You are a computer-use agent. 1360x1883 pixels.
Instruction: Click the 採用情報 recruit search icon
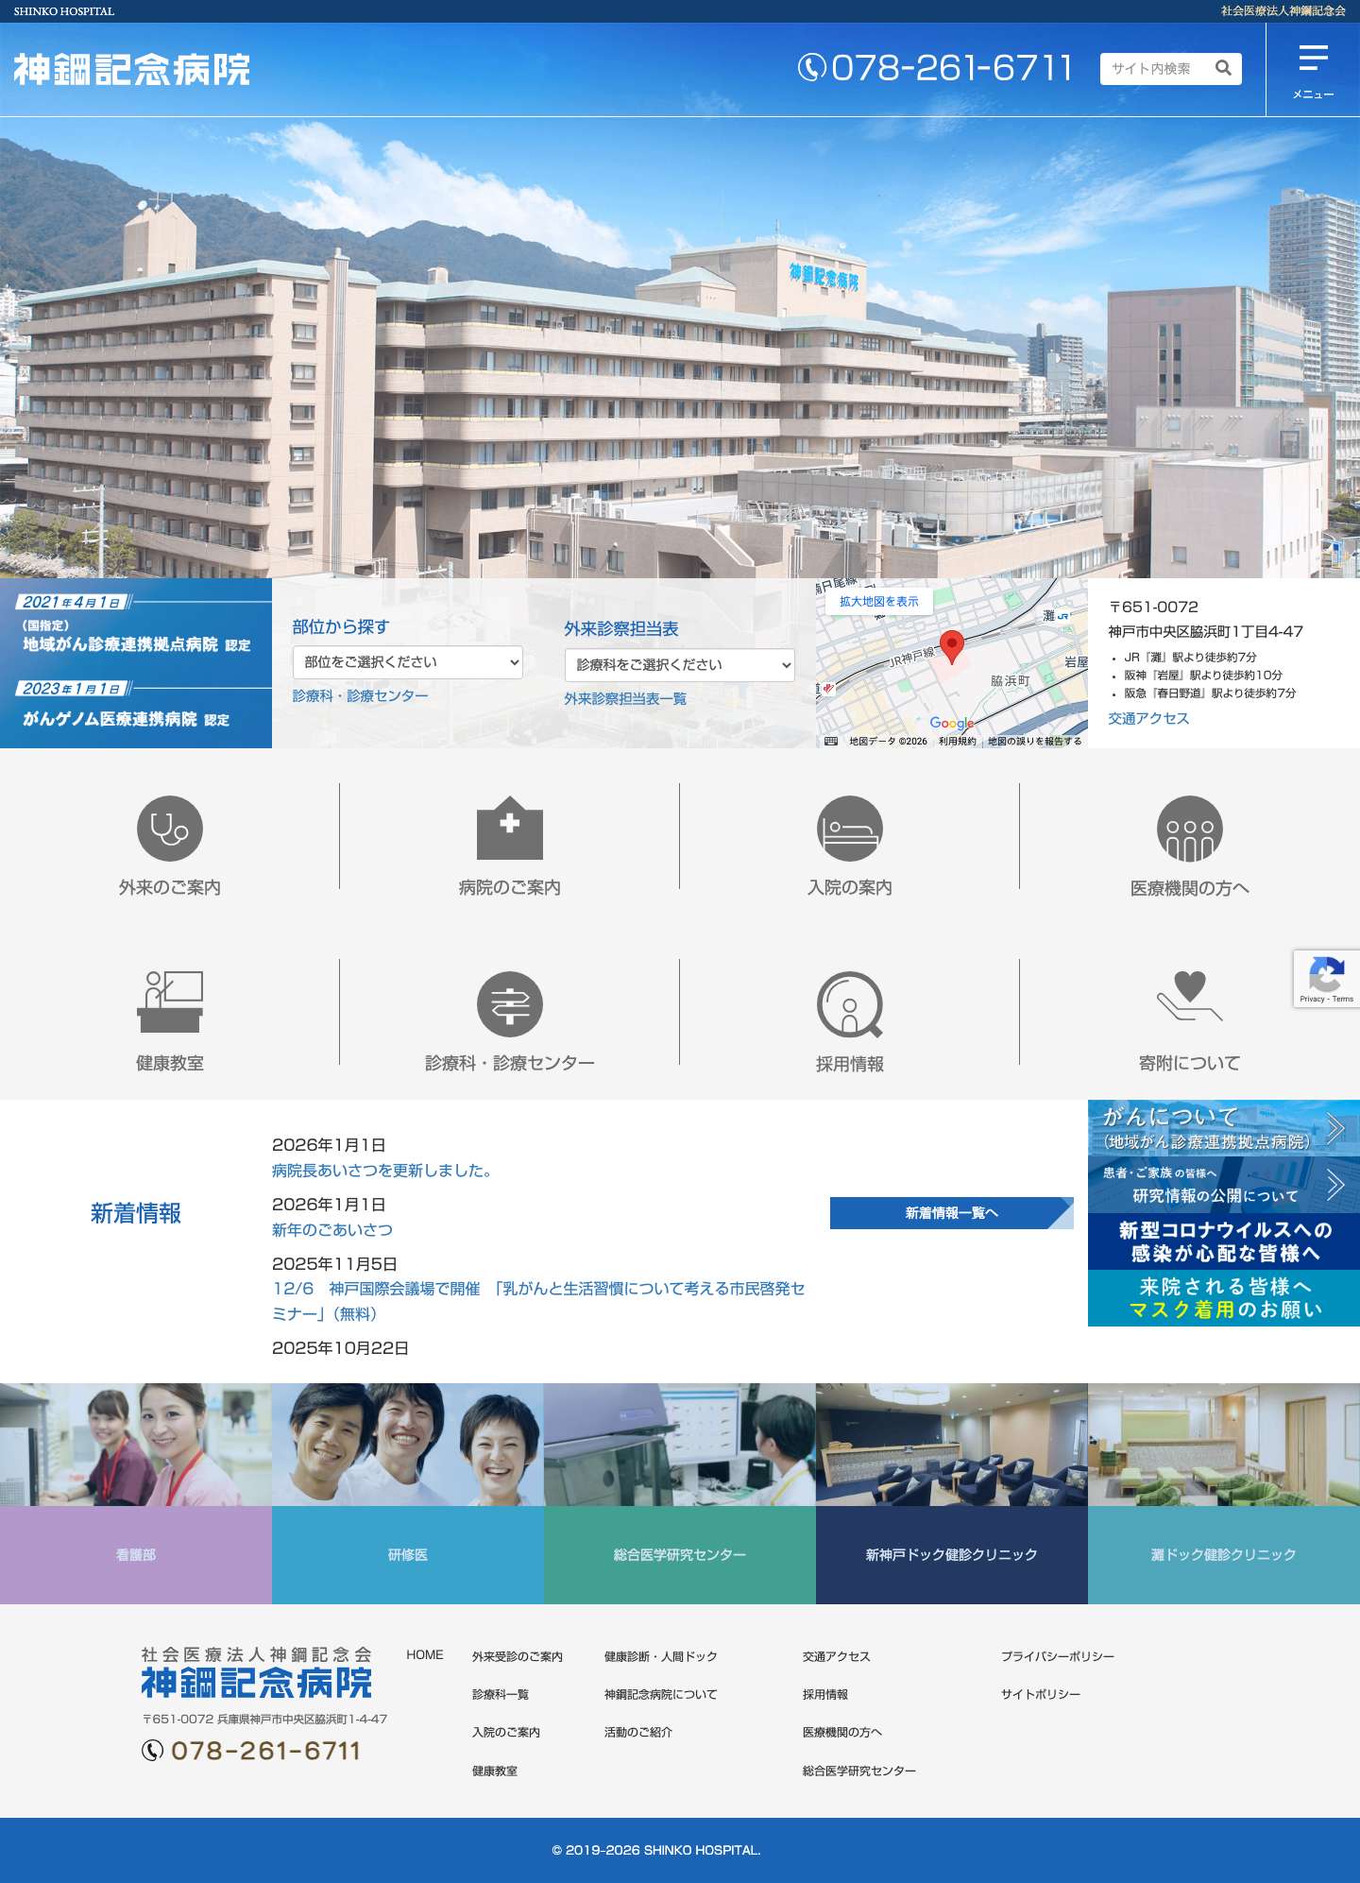pyautogui.click(x=850, y=1004)
